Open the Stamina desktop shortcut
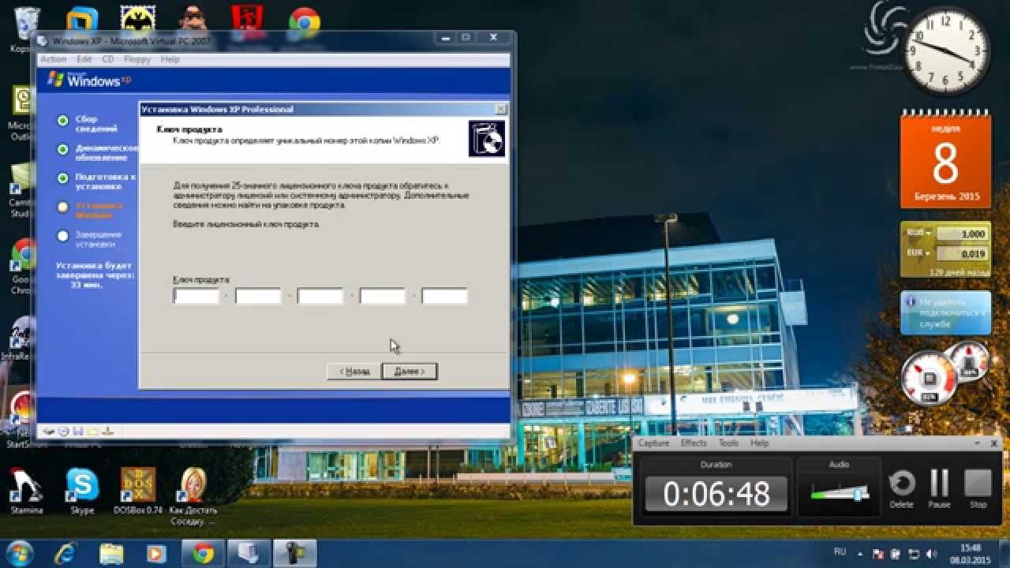This screenshot has height=568, width=1010. click(26, 491)
